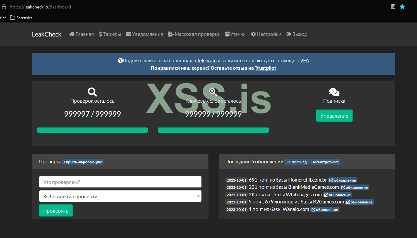The width and height of the screenshot is (417, 238).
Task: Click the browser address bar URL
Action: coord(40,7)
